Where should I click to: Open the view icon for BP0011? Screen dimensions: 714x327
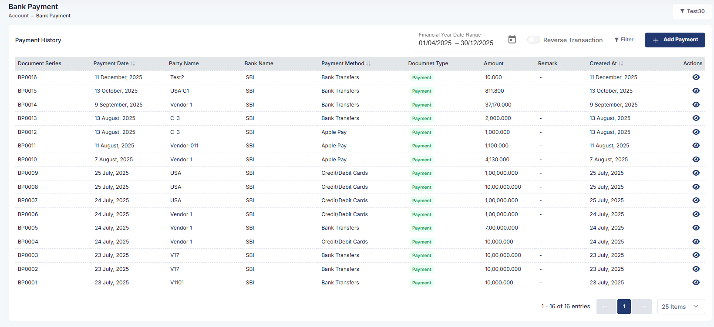tap(696, 146)
